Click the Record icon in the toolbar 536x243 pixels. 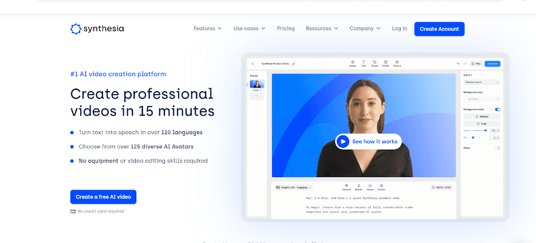pos(397,62)
